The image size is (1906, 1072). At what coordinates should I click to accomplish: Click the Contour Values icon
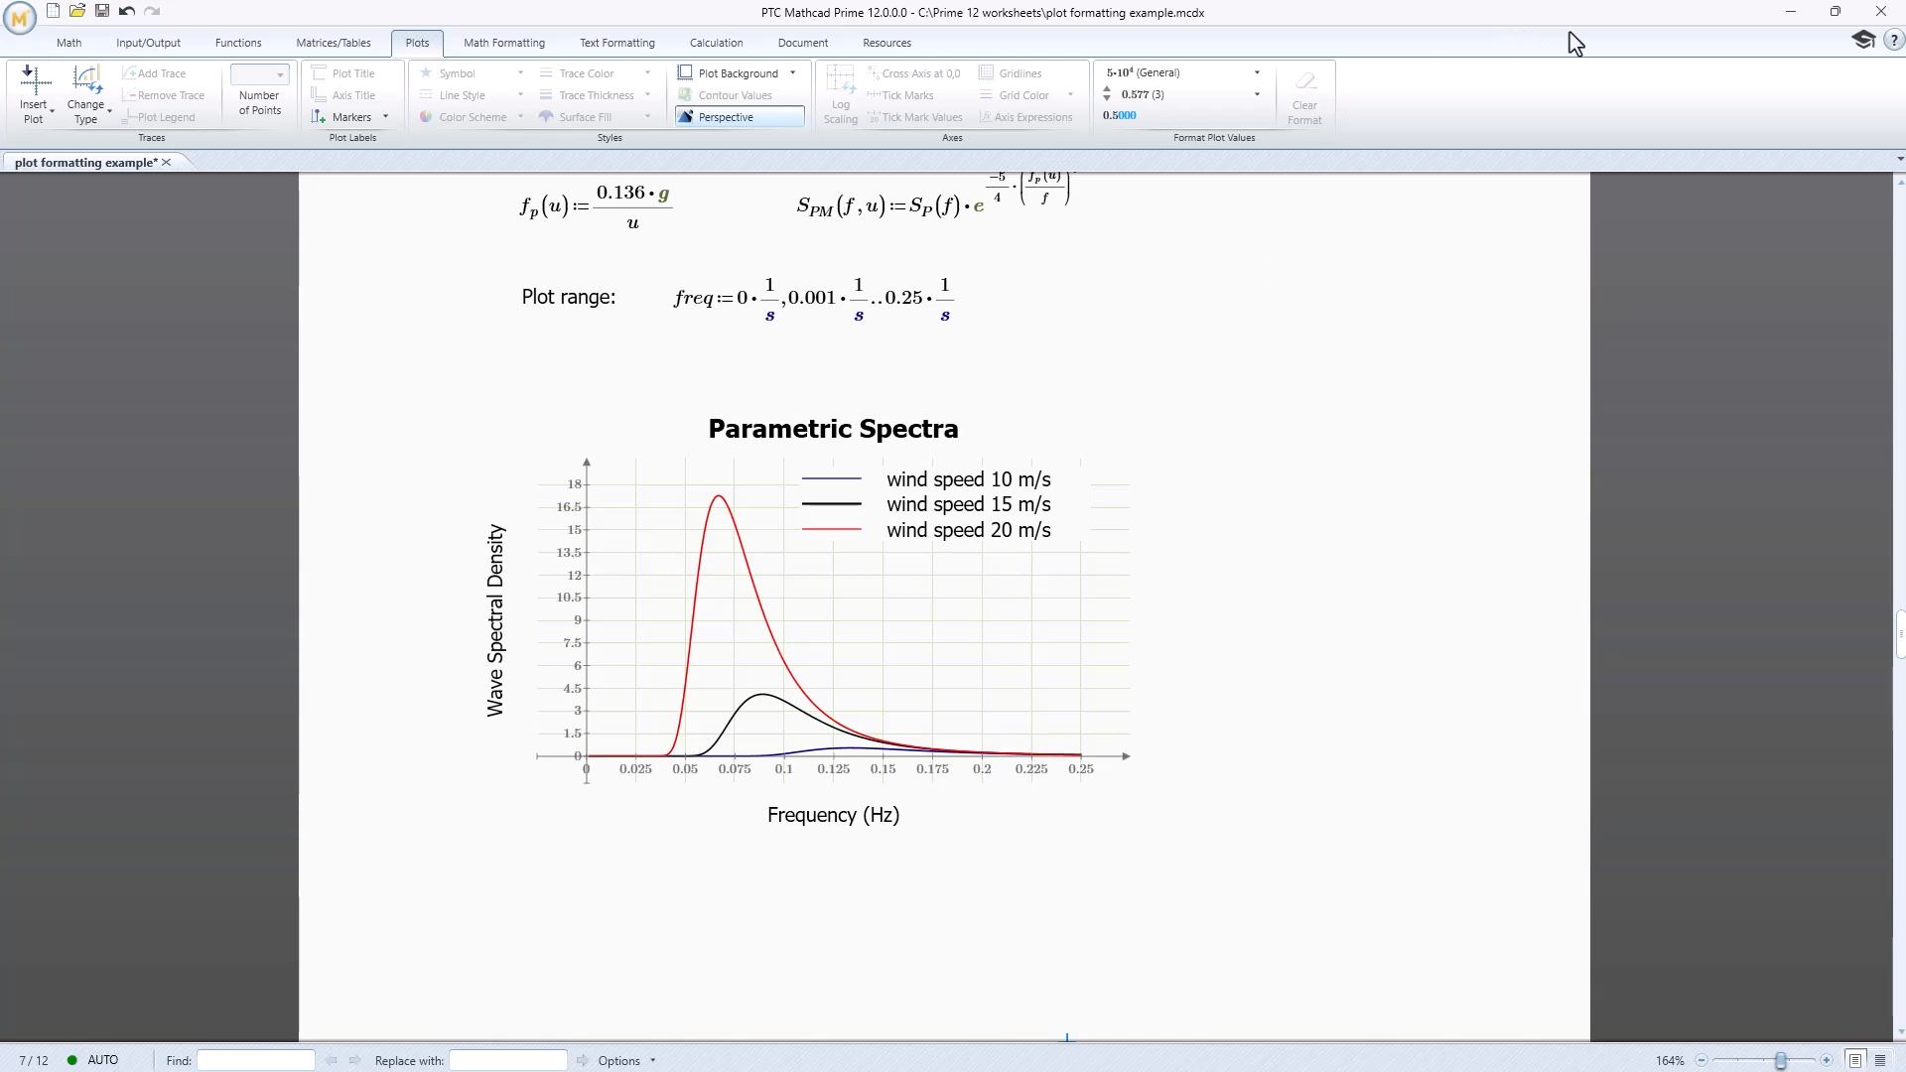pyautogui.click(x=685, y=95)
